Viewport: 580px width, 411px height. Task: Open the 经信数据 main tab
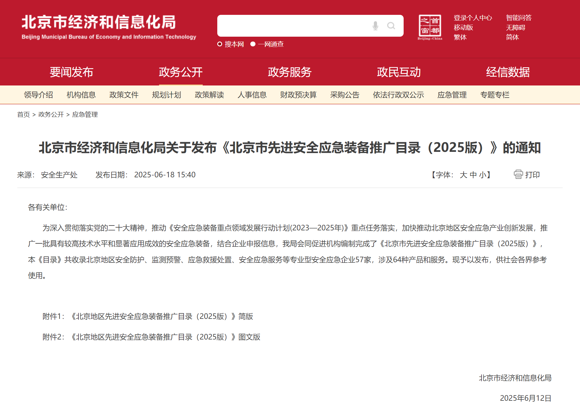508,72
